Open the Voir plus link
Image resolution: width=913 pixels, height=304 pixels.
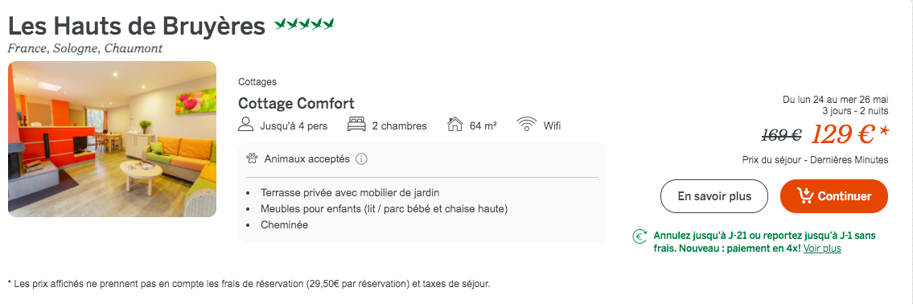coord(822,249)
